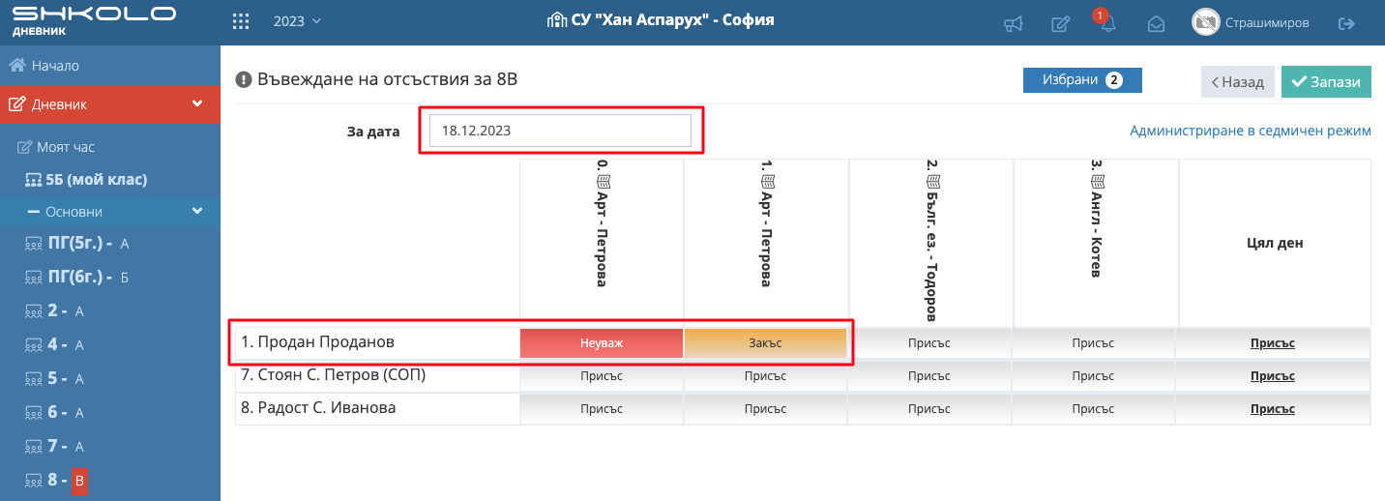Toggle Стоян Петров period 1 Присъс cell
This screenshot has width=1385, height=501.
(765, 376)
